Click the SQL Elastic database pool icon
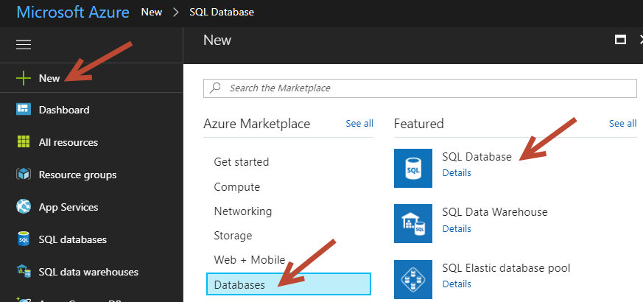 coord(413,278)
